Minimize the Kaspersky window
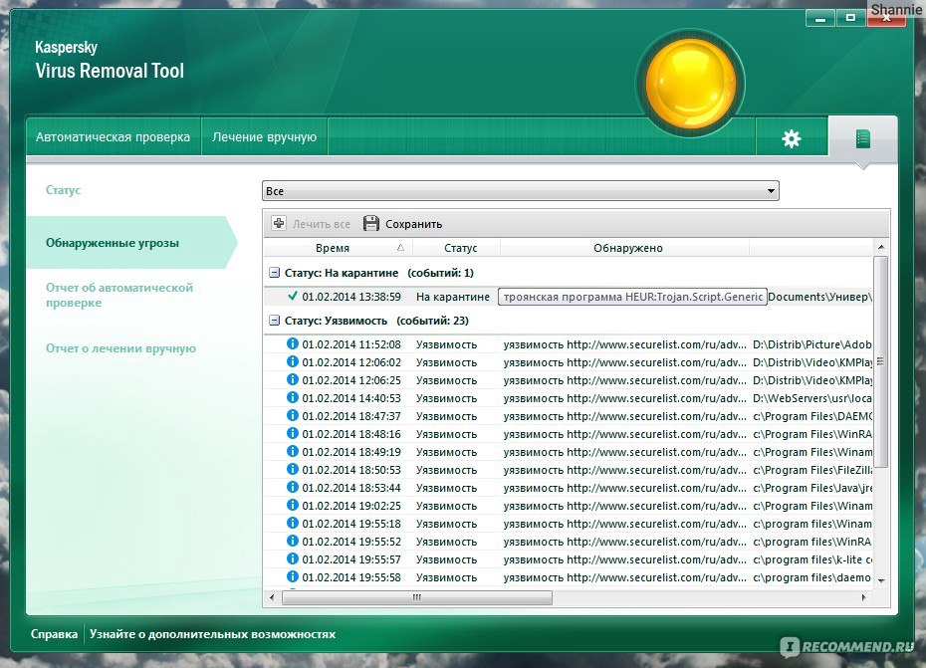This screenshot has width=926, height=668. click(x=820, y=18)
